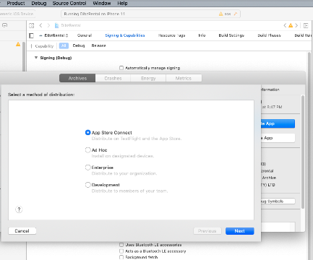Select App Store Connect distribution

click(88, 132)
